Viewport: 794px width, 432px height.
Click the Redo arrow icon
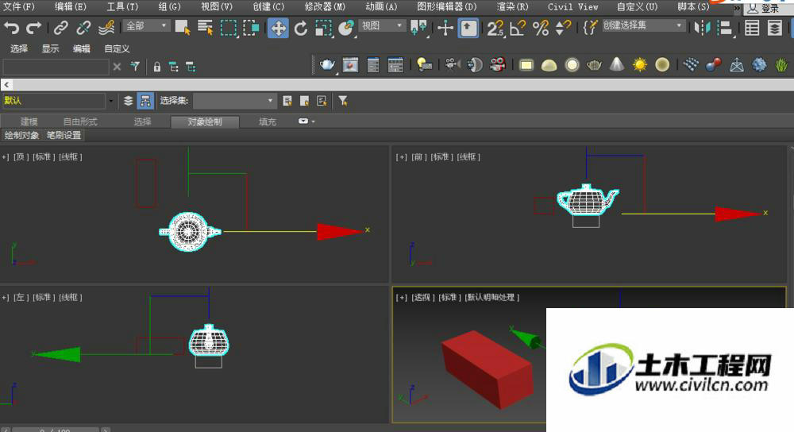(33, 28)
